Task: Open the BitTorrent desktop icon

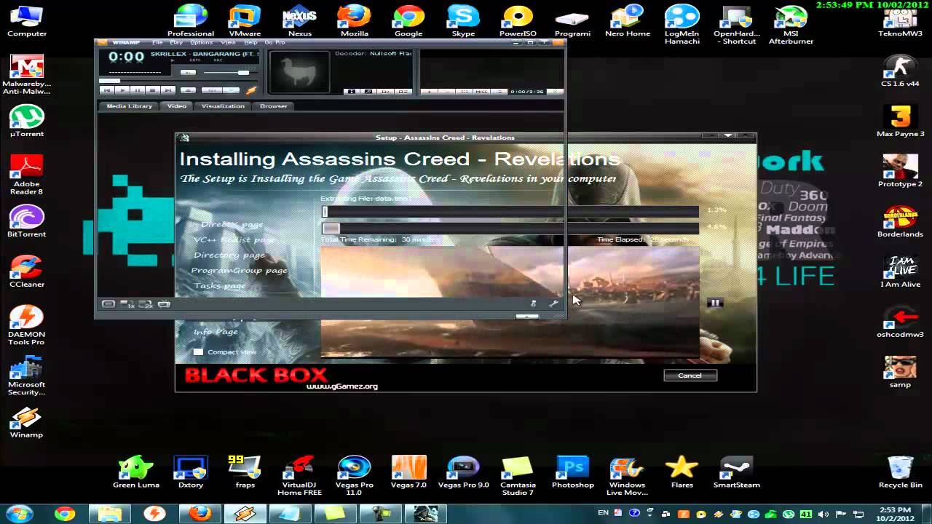Action: pyautogui.click(x=27, y=221)
